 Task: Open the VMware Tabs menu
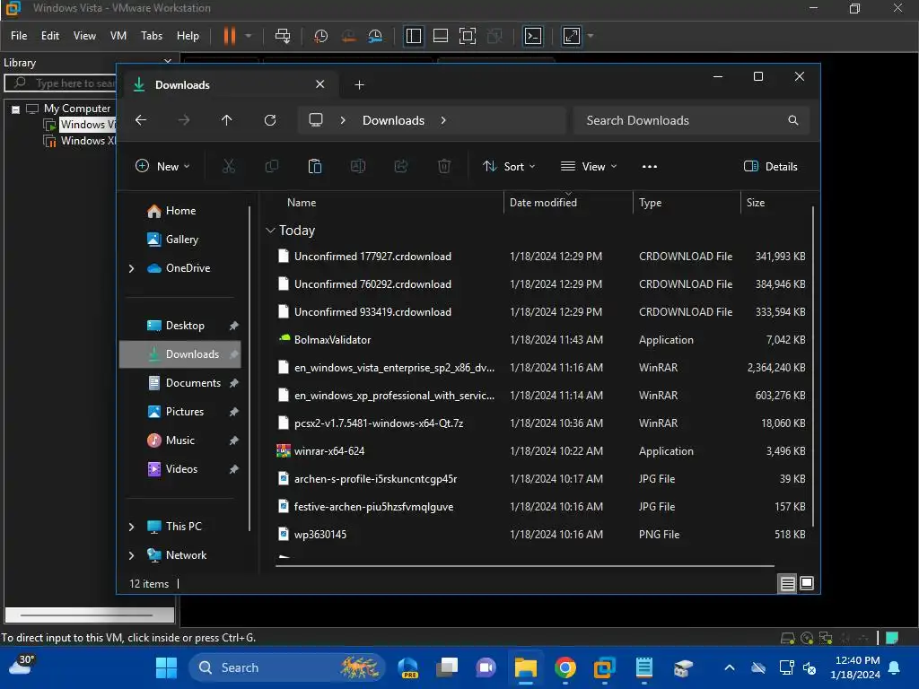(151, 36)
